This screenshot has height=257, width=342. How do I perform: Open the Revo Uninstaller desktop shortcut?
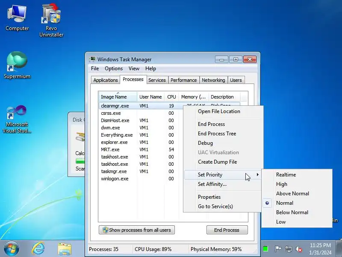(51, 20)
